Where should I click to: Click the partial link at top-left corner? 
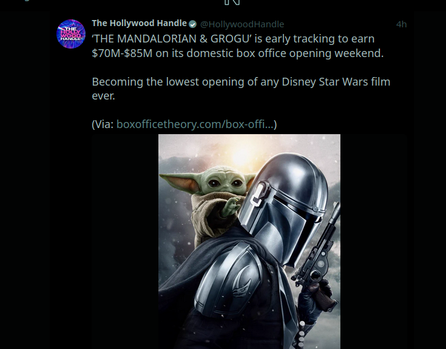click(26, 1)
